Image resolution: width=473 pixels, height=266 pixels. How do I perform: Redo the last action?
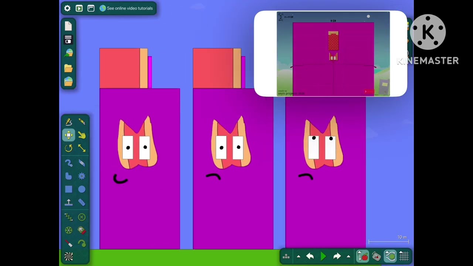337,256
